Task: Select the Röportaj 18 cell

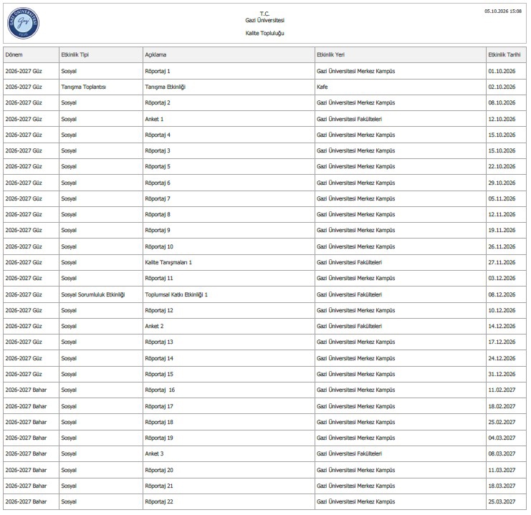Action: point(229,422)
